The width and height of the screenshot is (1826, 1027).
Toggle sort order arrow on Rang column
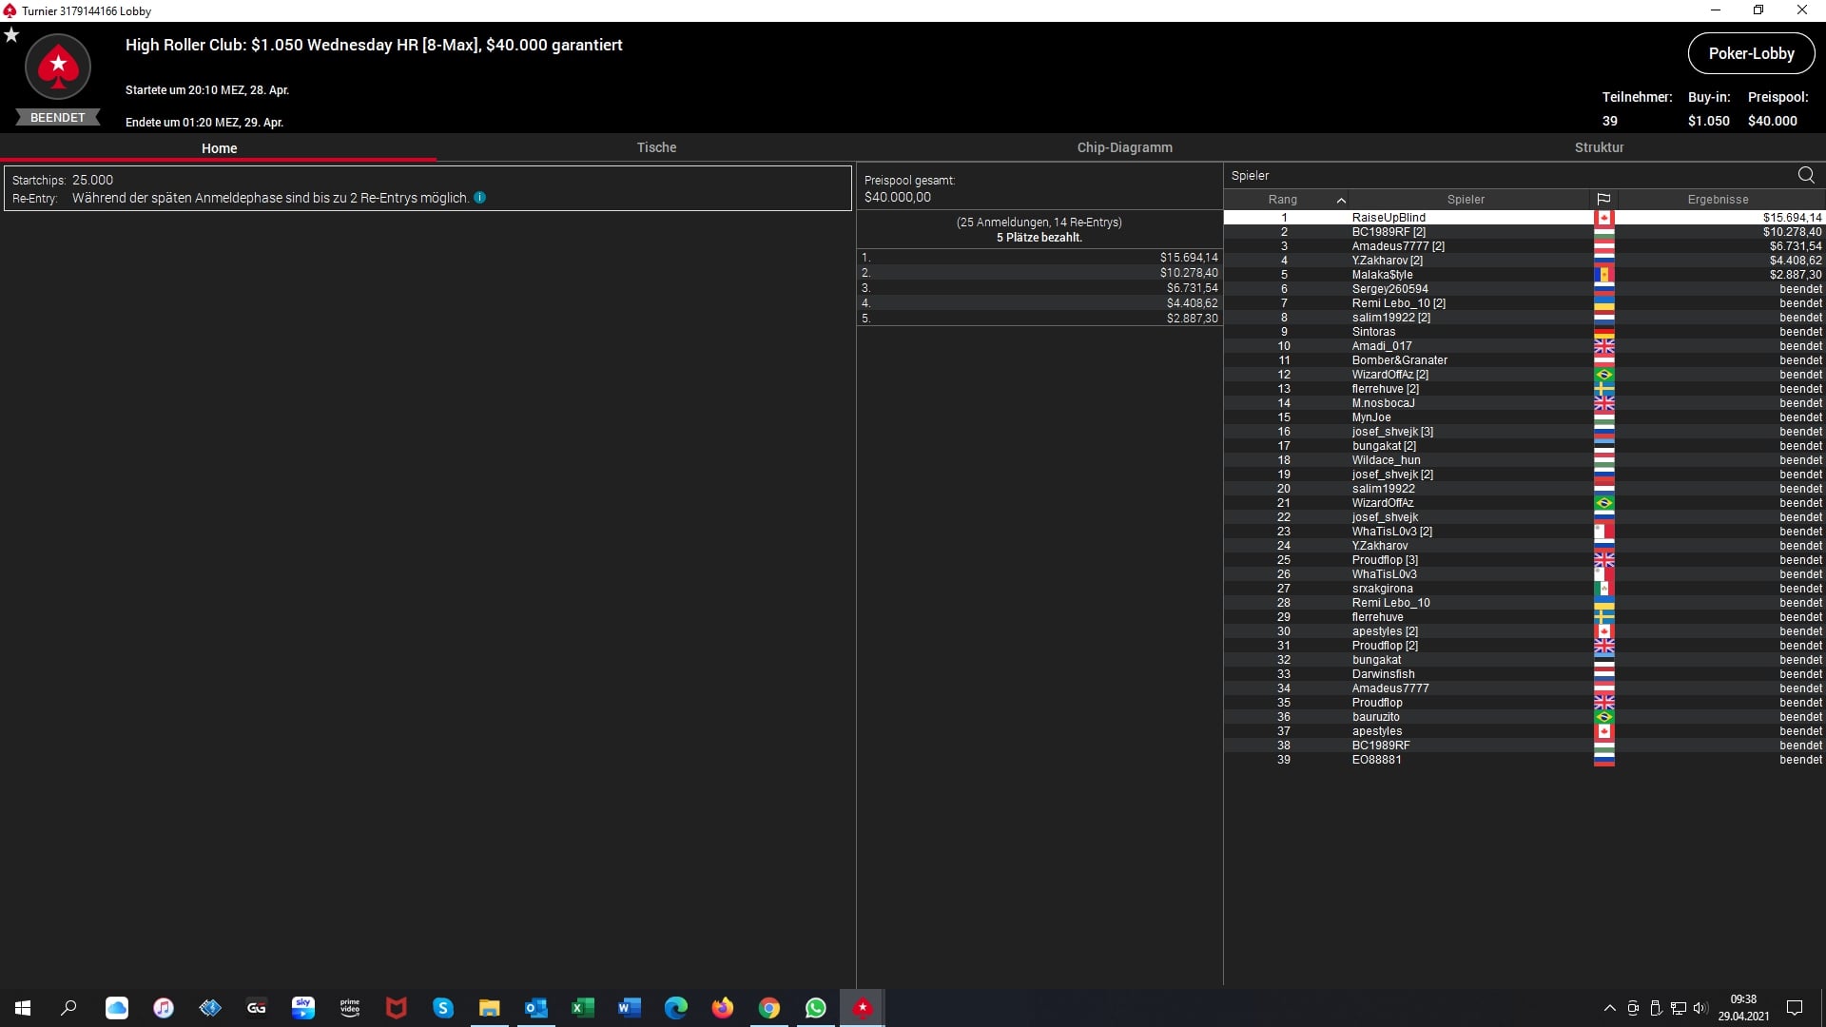point(1341,200)
